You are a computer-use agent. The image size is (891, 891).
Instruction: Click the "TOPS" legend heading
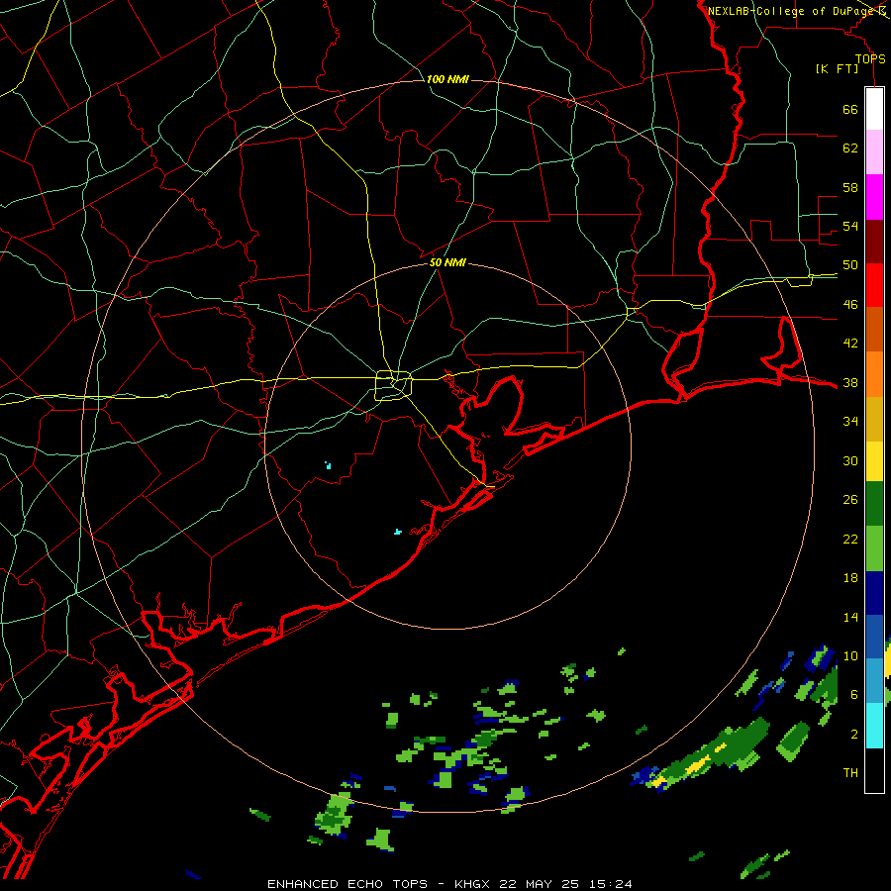870,58
